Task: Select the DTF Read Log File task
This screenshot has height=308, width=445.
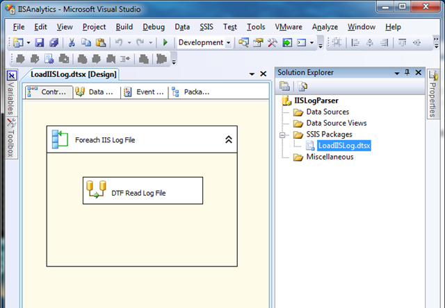Action: click(143, 191)
